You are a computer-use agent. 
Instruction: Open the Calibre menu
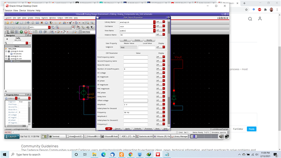click(60, 18)
